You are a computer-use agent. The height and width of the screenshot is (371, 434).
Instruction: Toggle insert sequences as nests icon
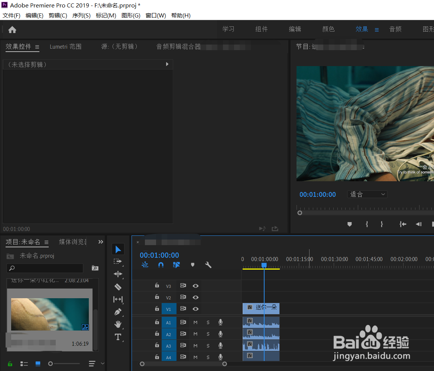[145, 265]
